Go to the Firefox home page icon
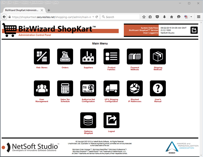This screenshot has height=157, width=203. [172, 17]
